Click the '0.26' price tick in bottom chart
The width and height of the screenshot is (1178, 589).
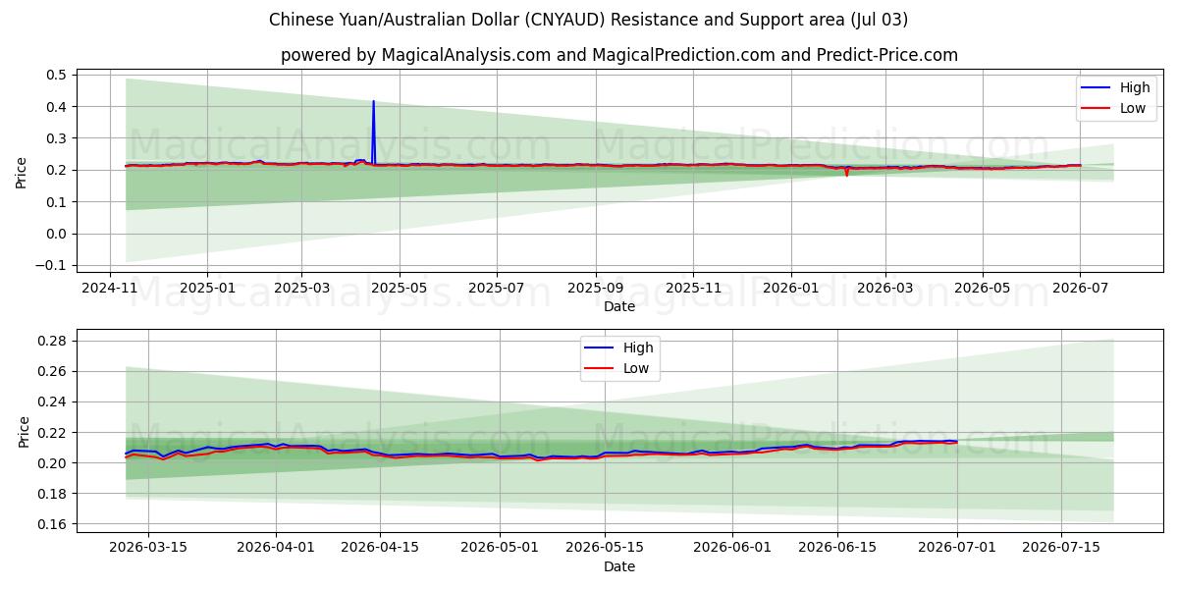(x=53, y=371)
